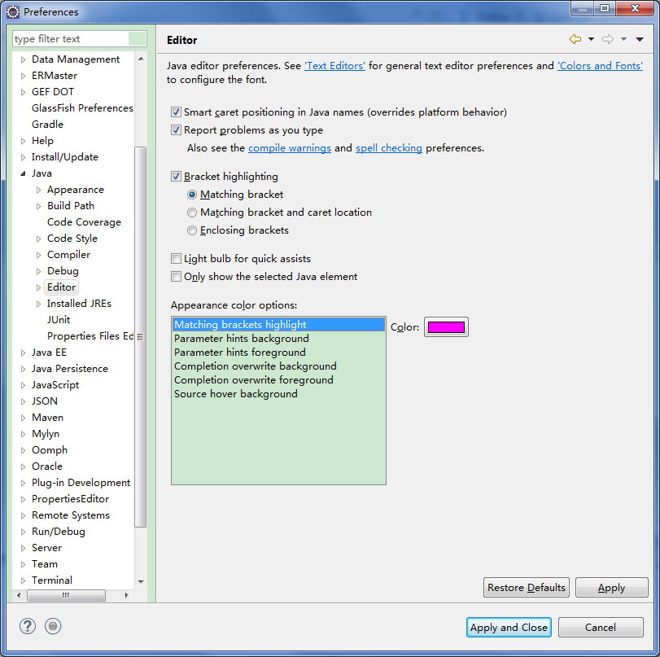This screenshot has width=660, height=657.
Task: Toggle Smart caret positioning in Java names
Action: [x=176, y=112]
